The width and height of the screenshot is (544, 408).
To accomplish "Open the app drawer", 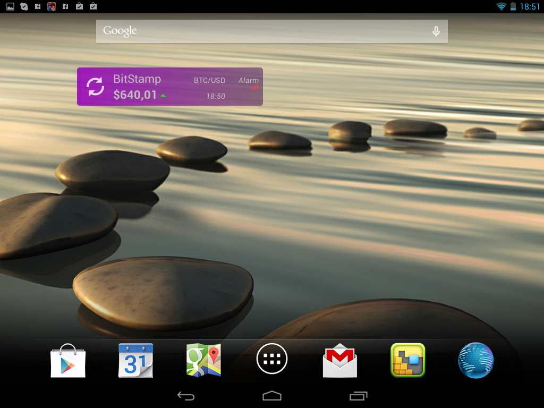I will [x=271, y=359].
